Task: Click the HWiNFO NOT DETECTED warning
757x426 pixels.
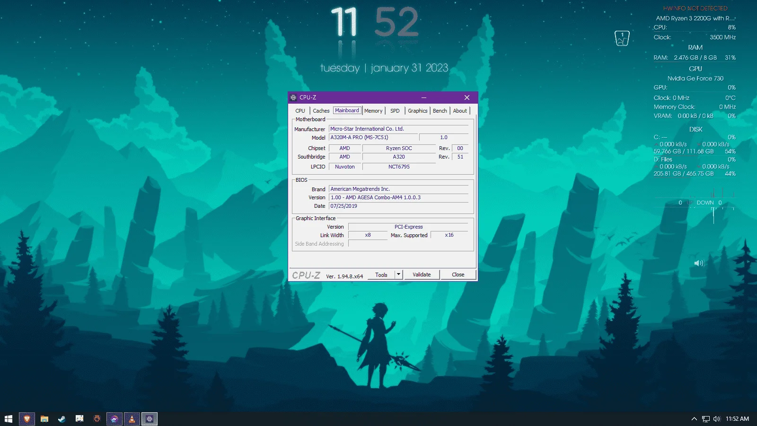Action: tap(695, 9)
